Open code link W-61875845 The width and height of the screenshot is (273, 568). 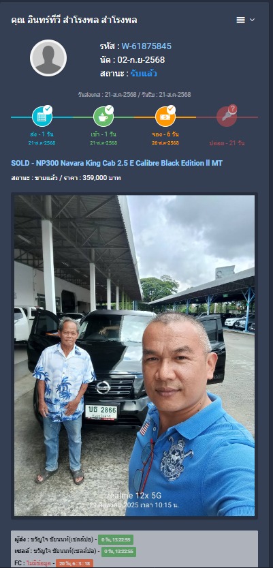coord(146,46)
